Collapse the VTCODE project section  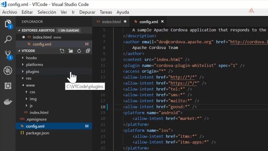[19, 51]
